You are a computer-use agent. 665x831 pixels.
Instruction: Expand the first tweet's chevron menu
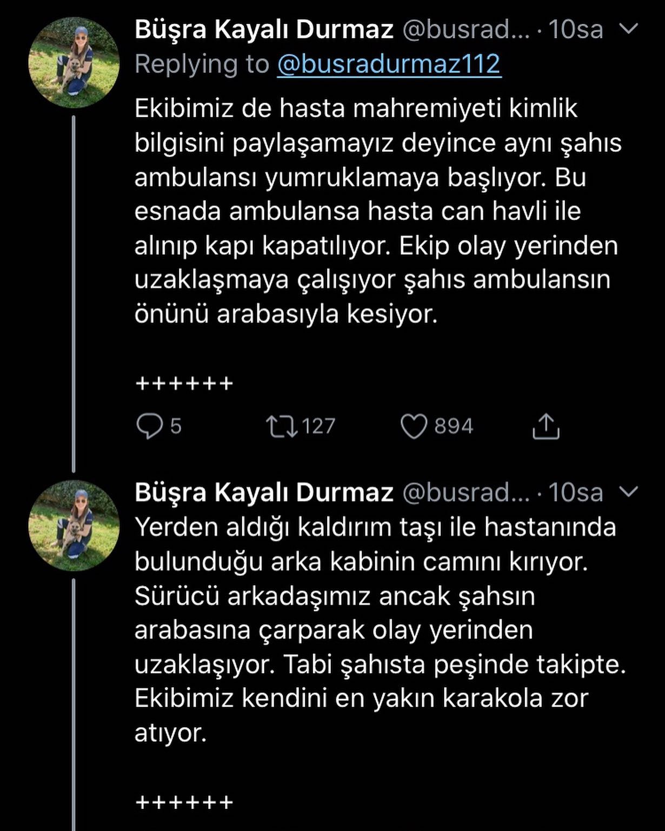pos(628,29)
